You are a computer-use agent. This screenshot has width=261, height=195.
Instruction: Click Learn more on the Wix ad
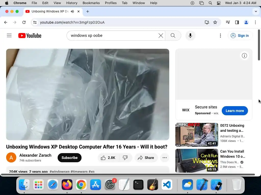(235, 111)
